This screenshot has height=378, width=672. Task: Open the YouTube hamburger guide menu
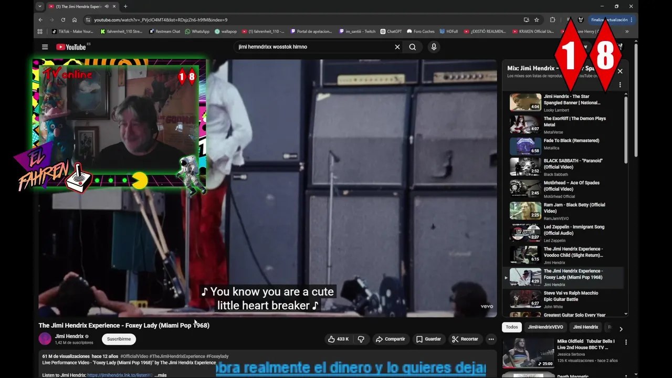pos(45,47)
